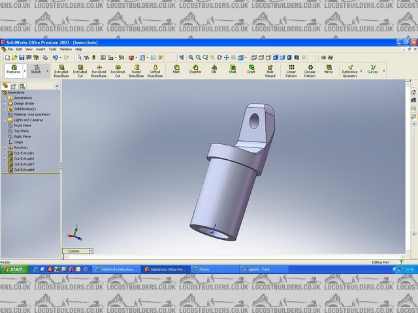Image resolution: width=418 pixels, height=313 pixels.
Task: Open the Reference Geometry dropdown arrow
Action: 361,70
